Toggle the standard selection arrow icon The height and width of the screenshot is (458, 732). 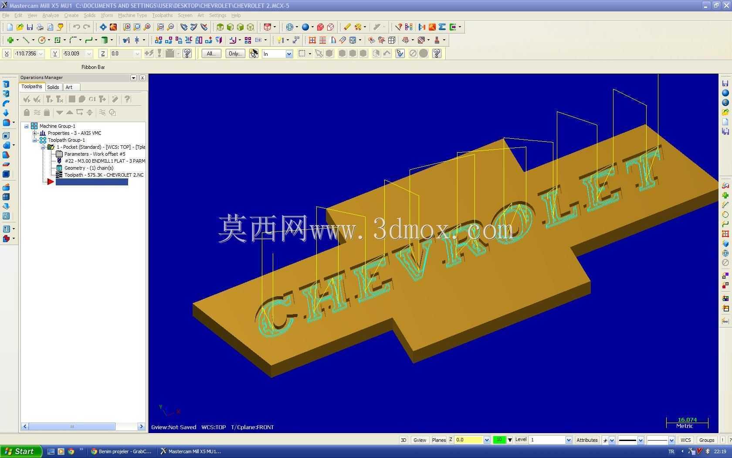click(x=319, y=53)
